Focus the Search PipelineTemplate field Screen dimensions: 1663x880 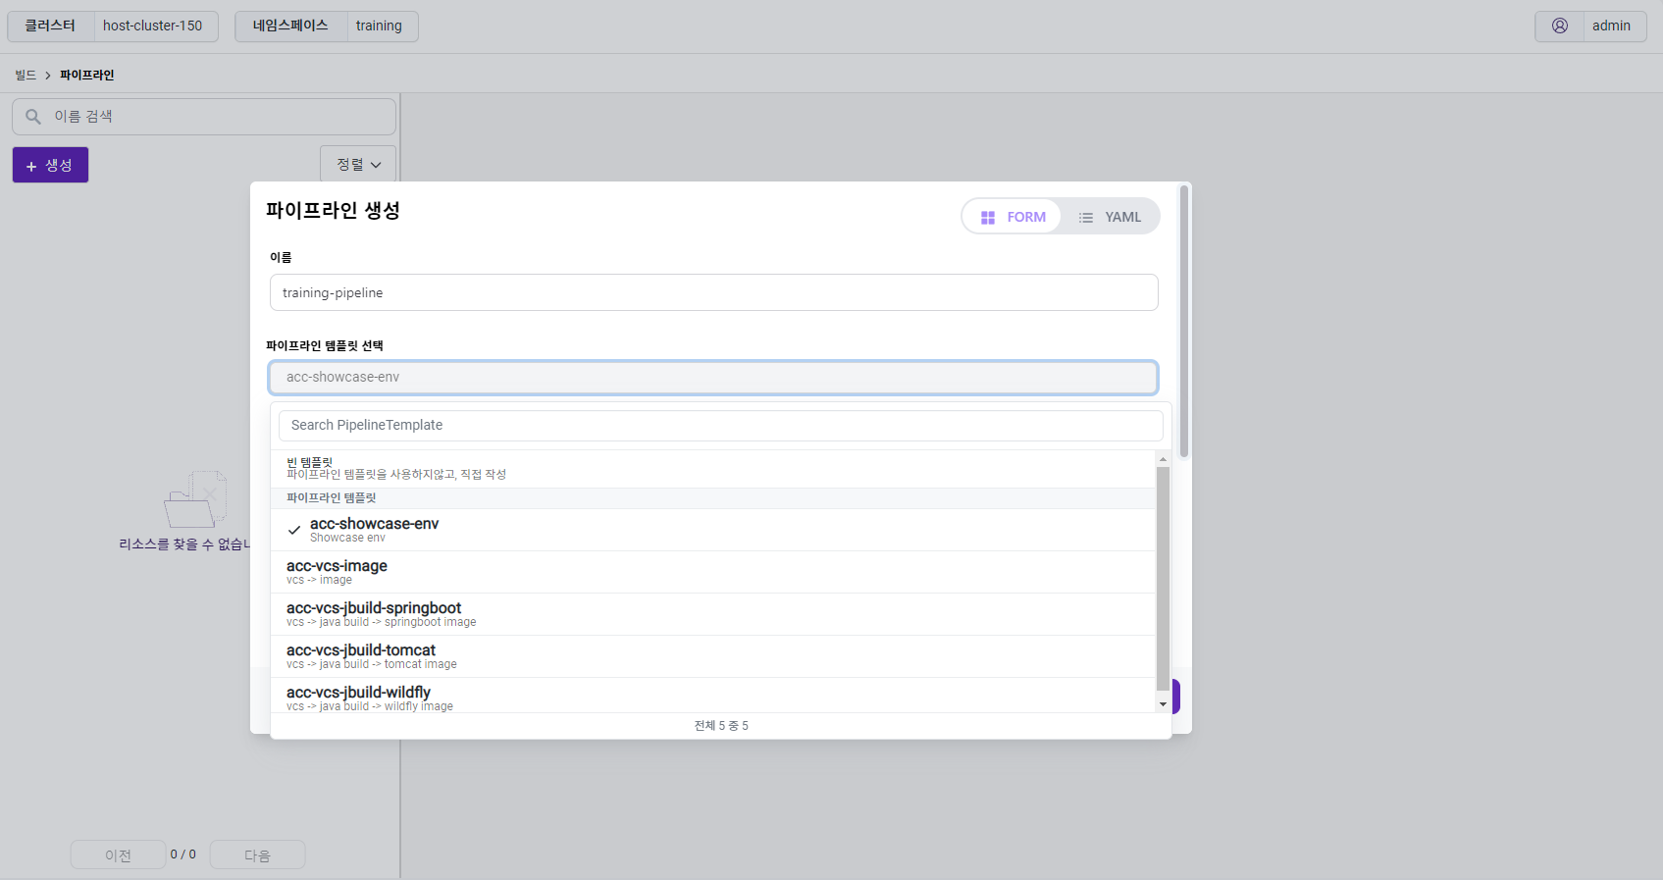coord(721,426)
